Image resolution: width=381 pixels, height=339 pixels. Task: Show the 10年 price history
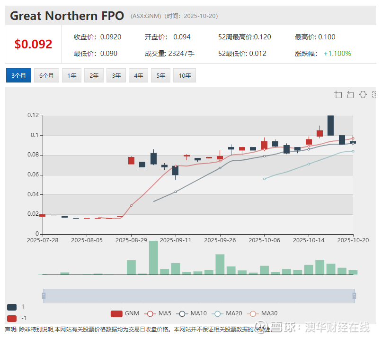[x=185, y=75]
